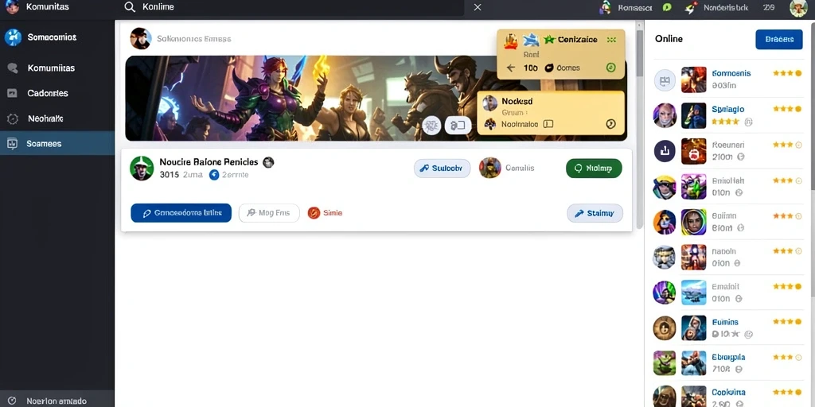Click the green circle icon beside Oomes
815x407 pixels.
coord(611,68)
